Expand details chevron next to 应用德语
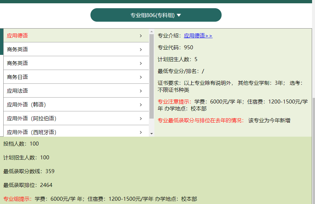The image size is (315, 204). [x=140, y=35]
